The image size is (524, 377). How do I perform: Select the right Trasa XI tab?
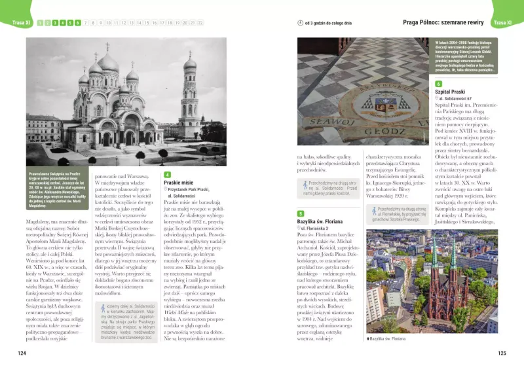coord(502,23)
